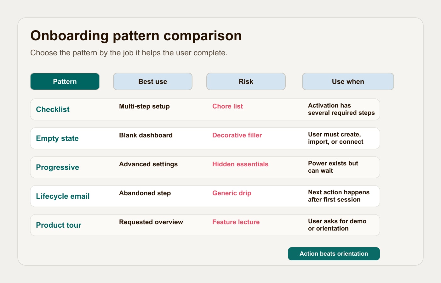441x283 pixels.
Task: Click the Risk column header
Action: [x=246, y=81]
